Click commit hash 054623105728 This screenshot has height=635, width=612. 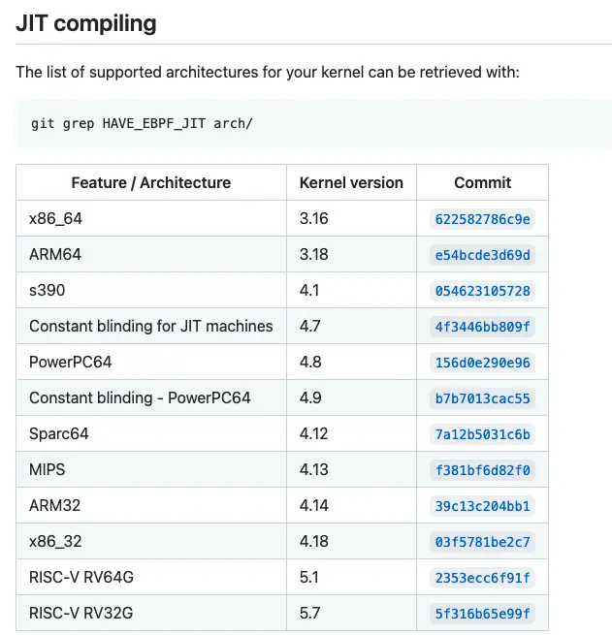tap(482, 291)
